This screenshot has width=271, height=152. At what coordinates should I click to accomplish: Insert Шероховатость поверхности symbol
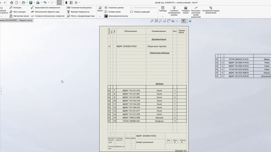[45, 8]
